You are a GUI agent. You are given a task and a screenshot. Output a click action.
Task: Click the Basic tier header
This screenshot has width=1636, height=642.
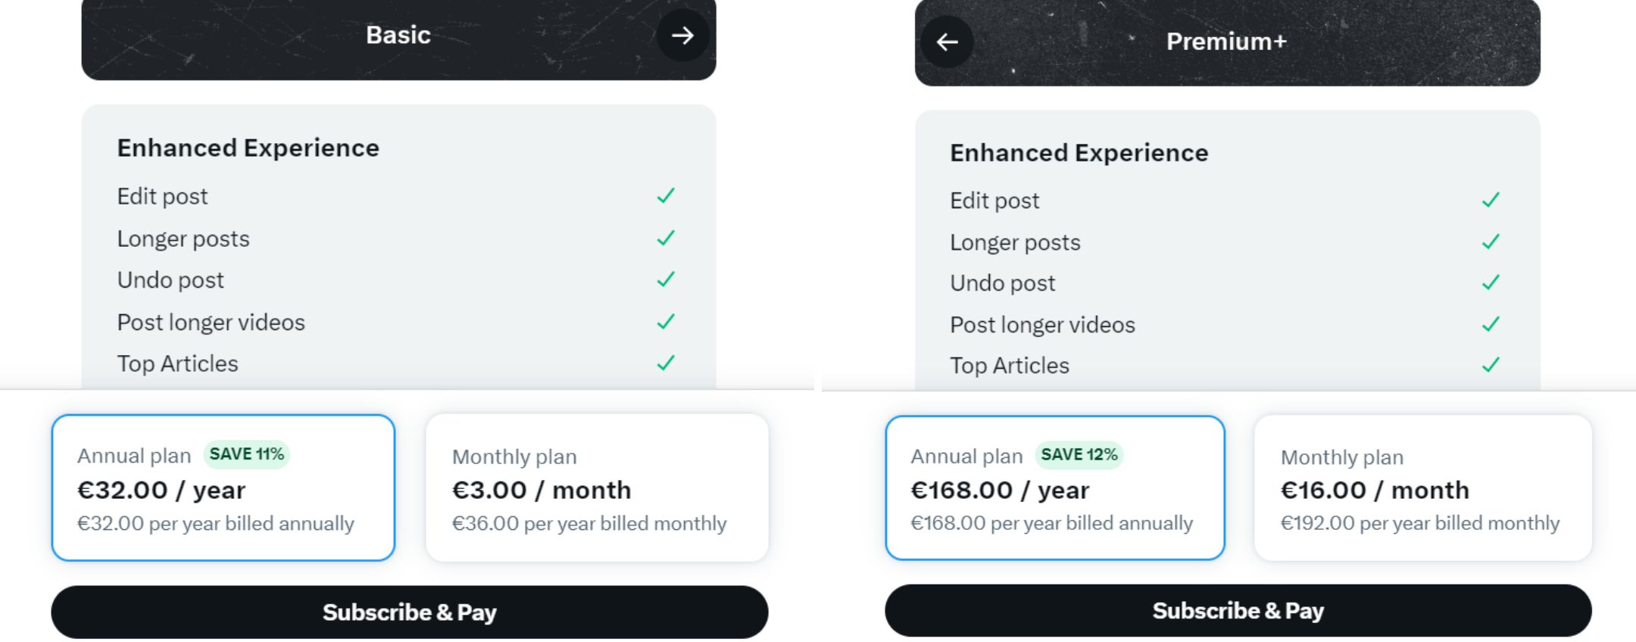tap(398, 36)
